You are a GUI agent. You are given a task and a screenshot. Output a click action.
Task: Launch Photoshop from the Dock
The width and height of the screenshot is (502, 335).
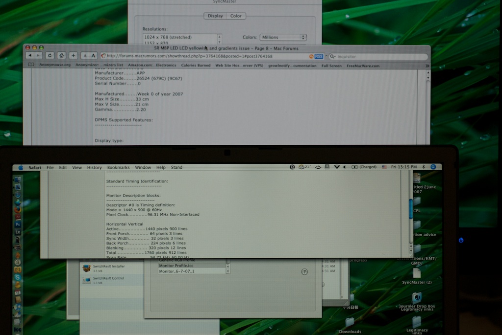[18, 224]
